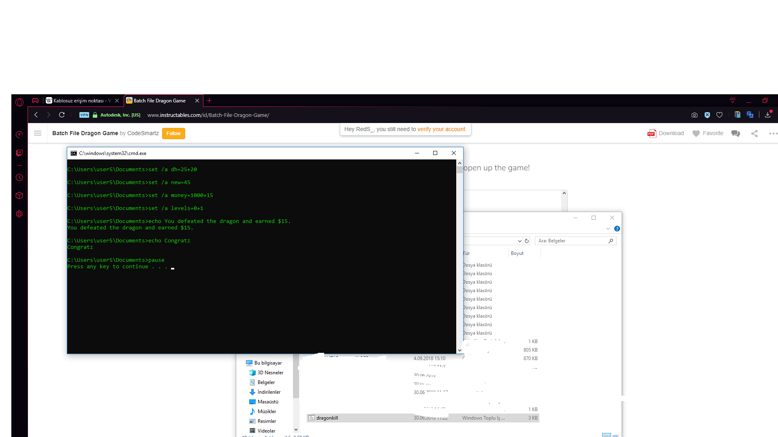778x437 pixels.
Task: Toggle the ad blocker shield icon
Action: [x=707, y=115]
